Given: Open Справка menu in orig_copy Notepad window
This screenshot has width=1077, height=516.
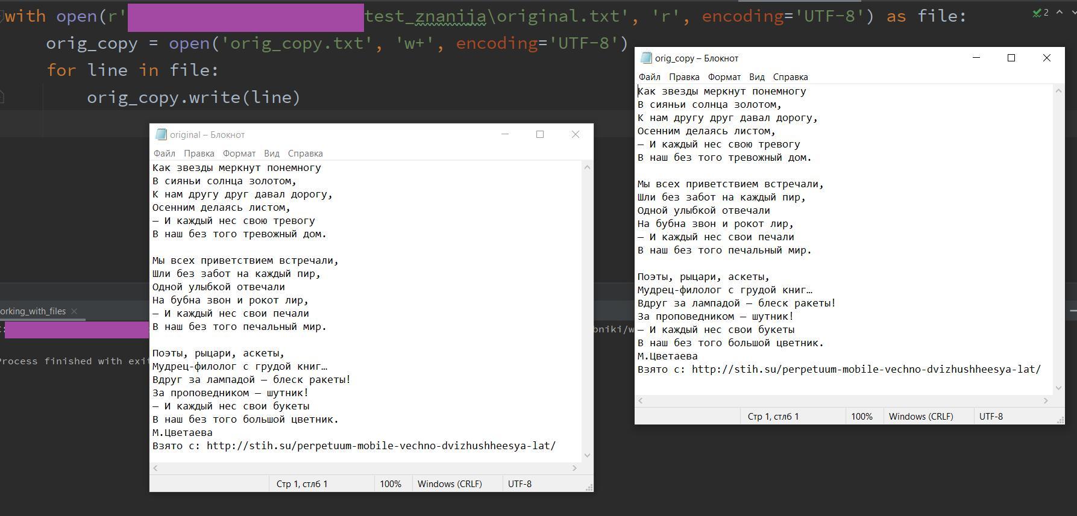Looking at the screenshot, I should point(790,77).
